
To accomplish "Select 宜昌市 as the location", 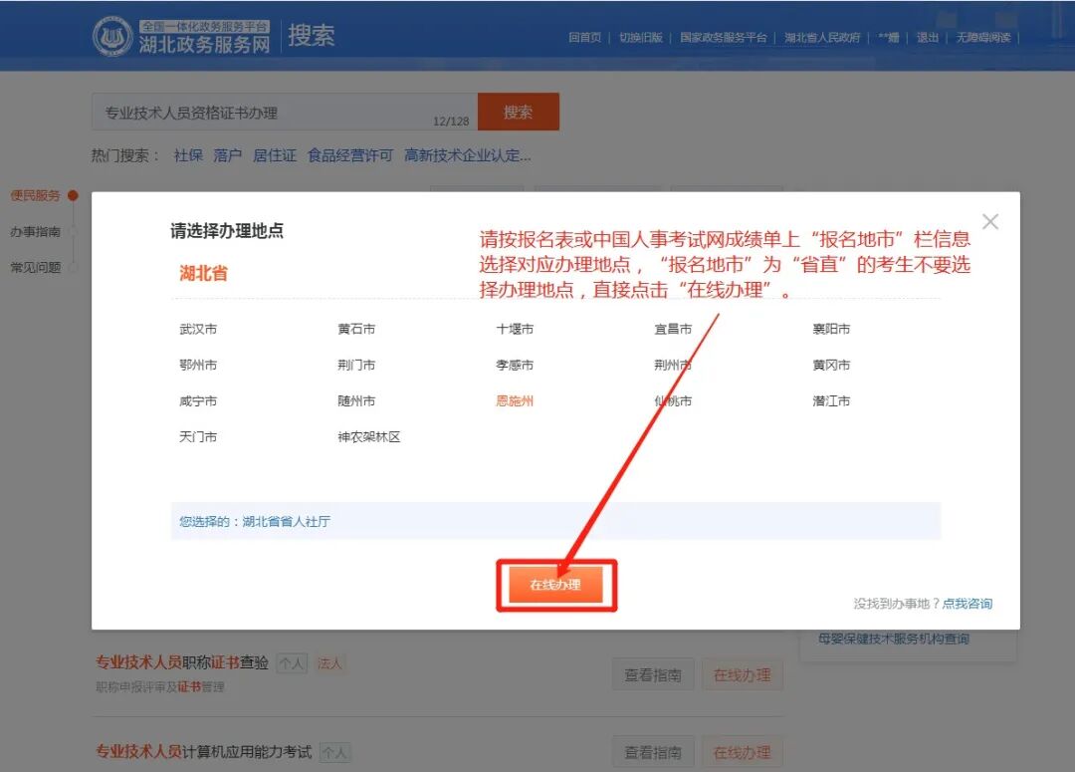I will (673, 330).
